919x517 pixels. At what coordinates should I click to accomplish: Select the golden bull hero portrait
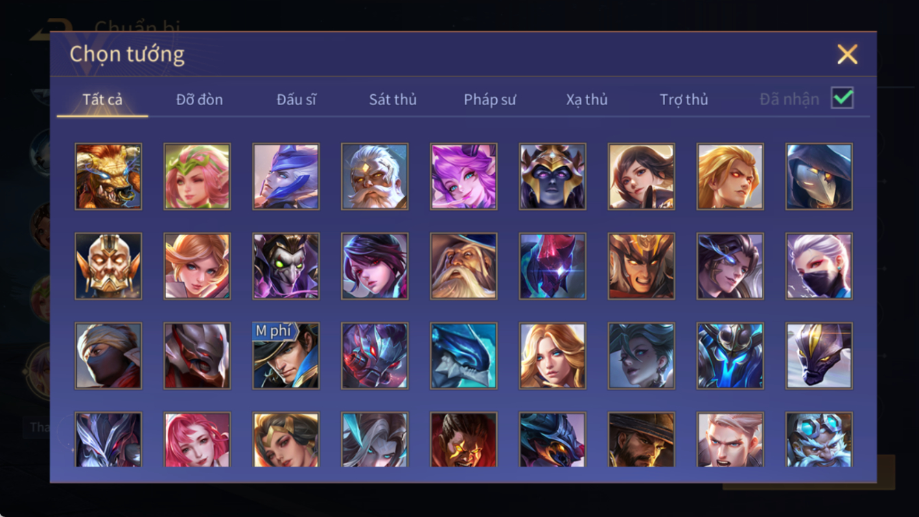[108, 176]
